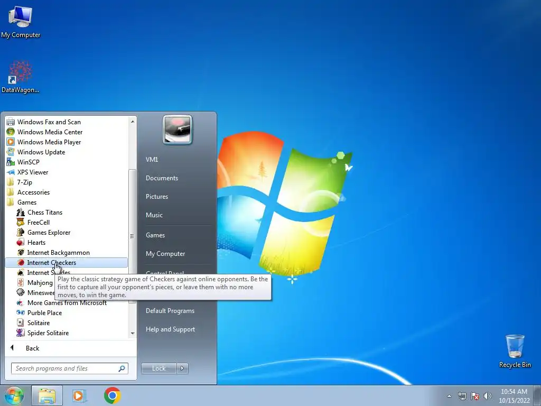Start Solitaire game icon

click(21, 323)
